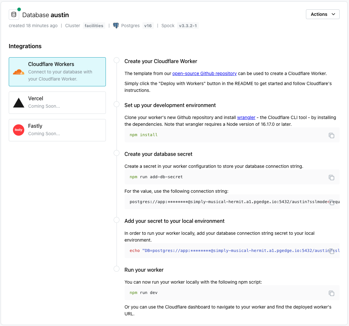Image resolution: width=349 pixels, height=326 pixels.
Task: Select the Vercel integration card
Action: pyautogui.click(x=57, y=103)
